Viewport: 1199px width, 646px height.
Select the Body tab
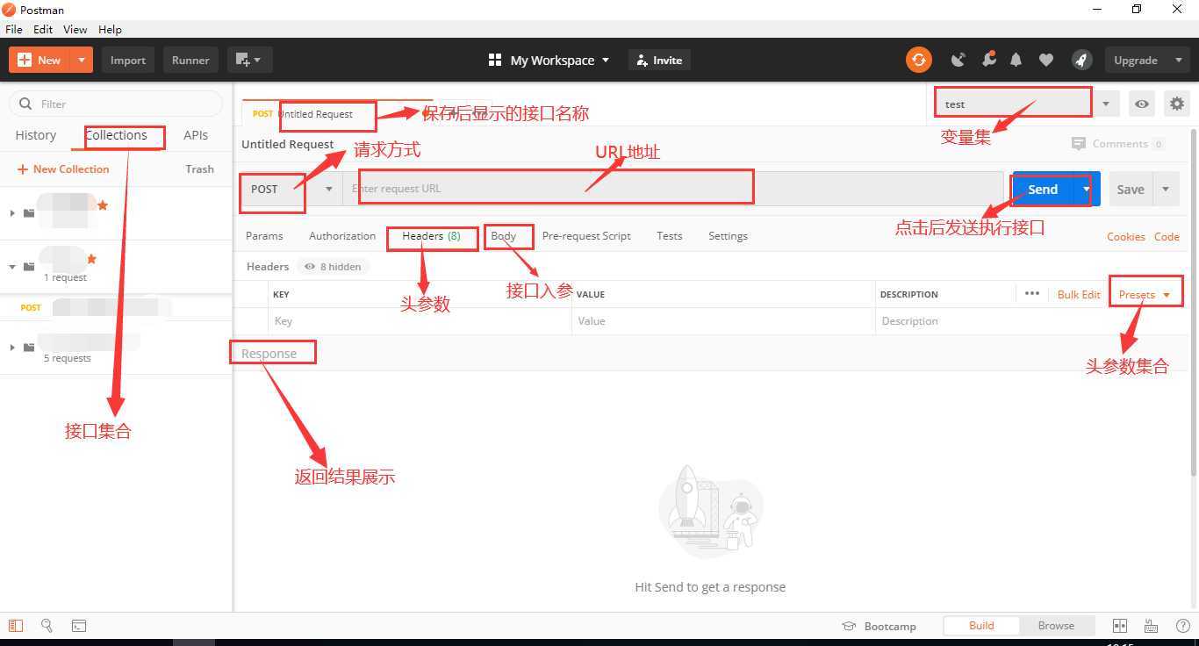click(x=504, y=236)
